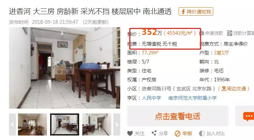254x140 pixels.
Task: Select the first living room thumbnail
Action: click(32, 124)
